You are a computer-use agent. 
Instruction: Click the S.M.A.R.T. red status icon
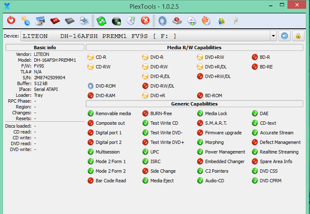click(x=200, y=123)
